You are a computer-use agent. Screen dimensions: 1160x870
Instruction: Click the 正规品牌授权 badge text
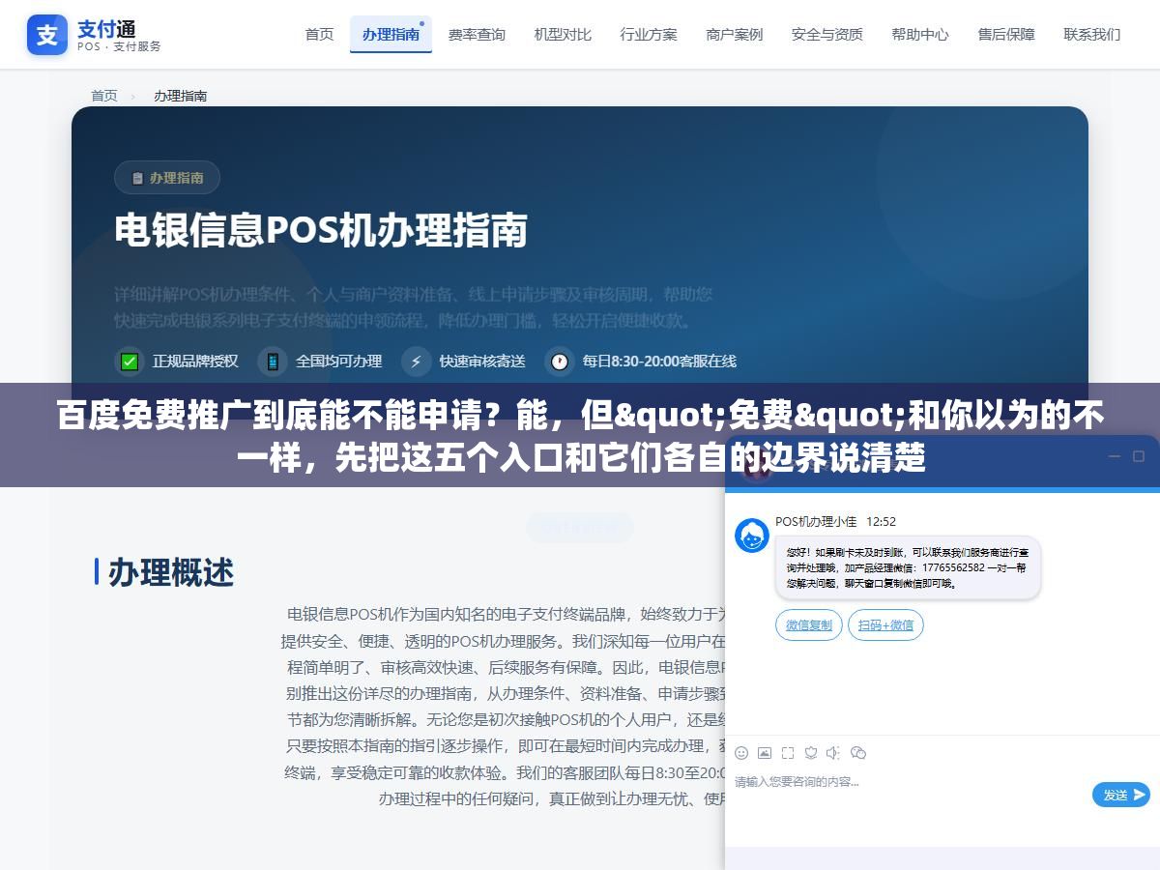(195, 362)
